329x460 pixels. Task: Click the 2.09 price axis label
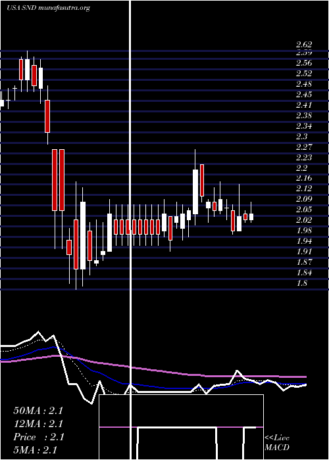pos(304,199)
